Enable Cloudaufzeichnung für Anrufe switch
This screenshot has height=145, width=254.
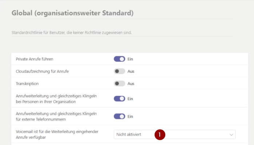coord(119,71)
